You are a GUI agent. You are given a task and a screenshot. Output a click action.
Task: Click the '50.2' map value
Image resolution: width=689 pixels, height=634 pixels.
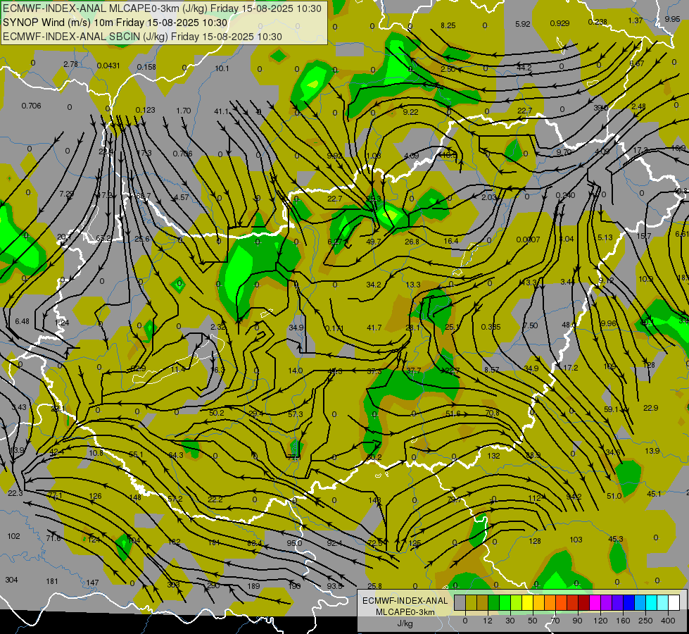coord(217,413)
